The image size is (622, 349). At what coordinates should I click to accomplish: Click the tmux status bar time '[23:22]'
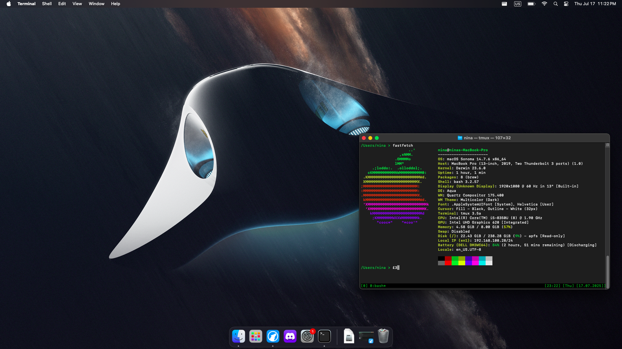point(552,286)
